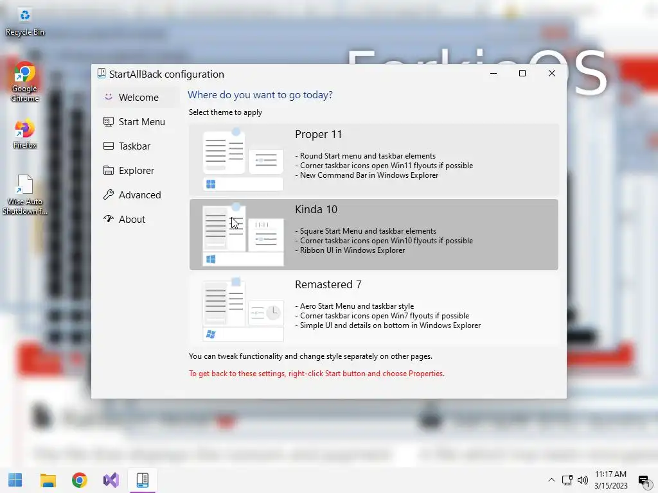The height and width of the screenshot is (493, 658).
Task: Open the Welcome page in sidebar
Action: point(138,98)
